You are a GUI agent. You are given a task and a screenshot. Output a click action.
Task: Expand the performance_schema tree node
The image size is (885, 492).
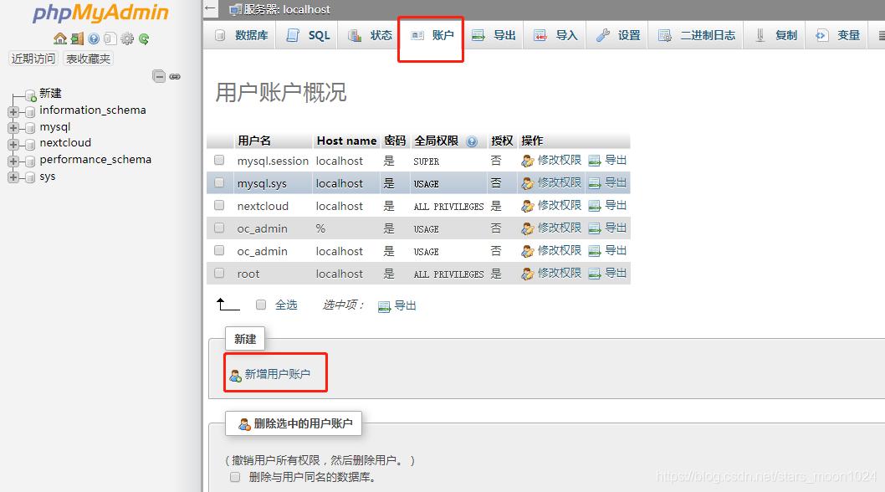tap(13, 160)
